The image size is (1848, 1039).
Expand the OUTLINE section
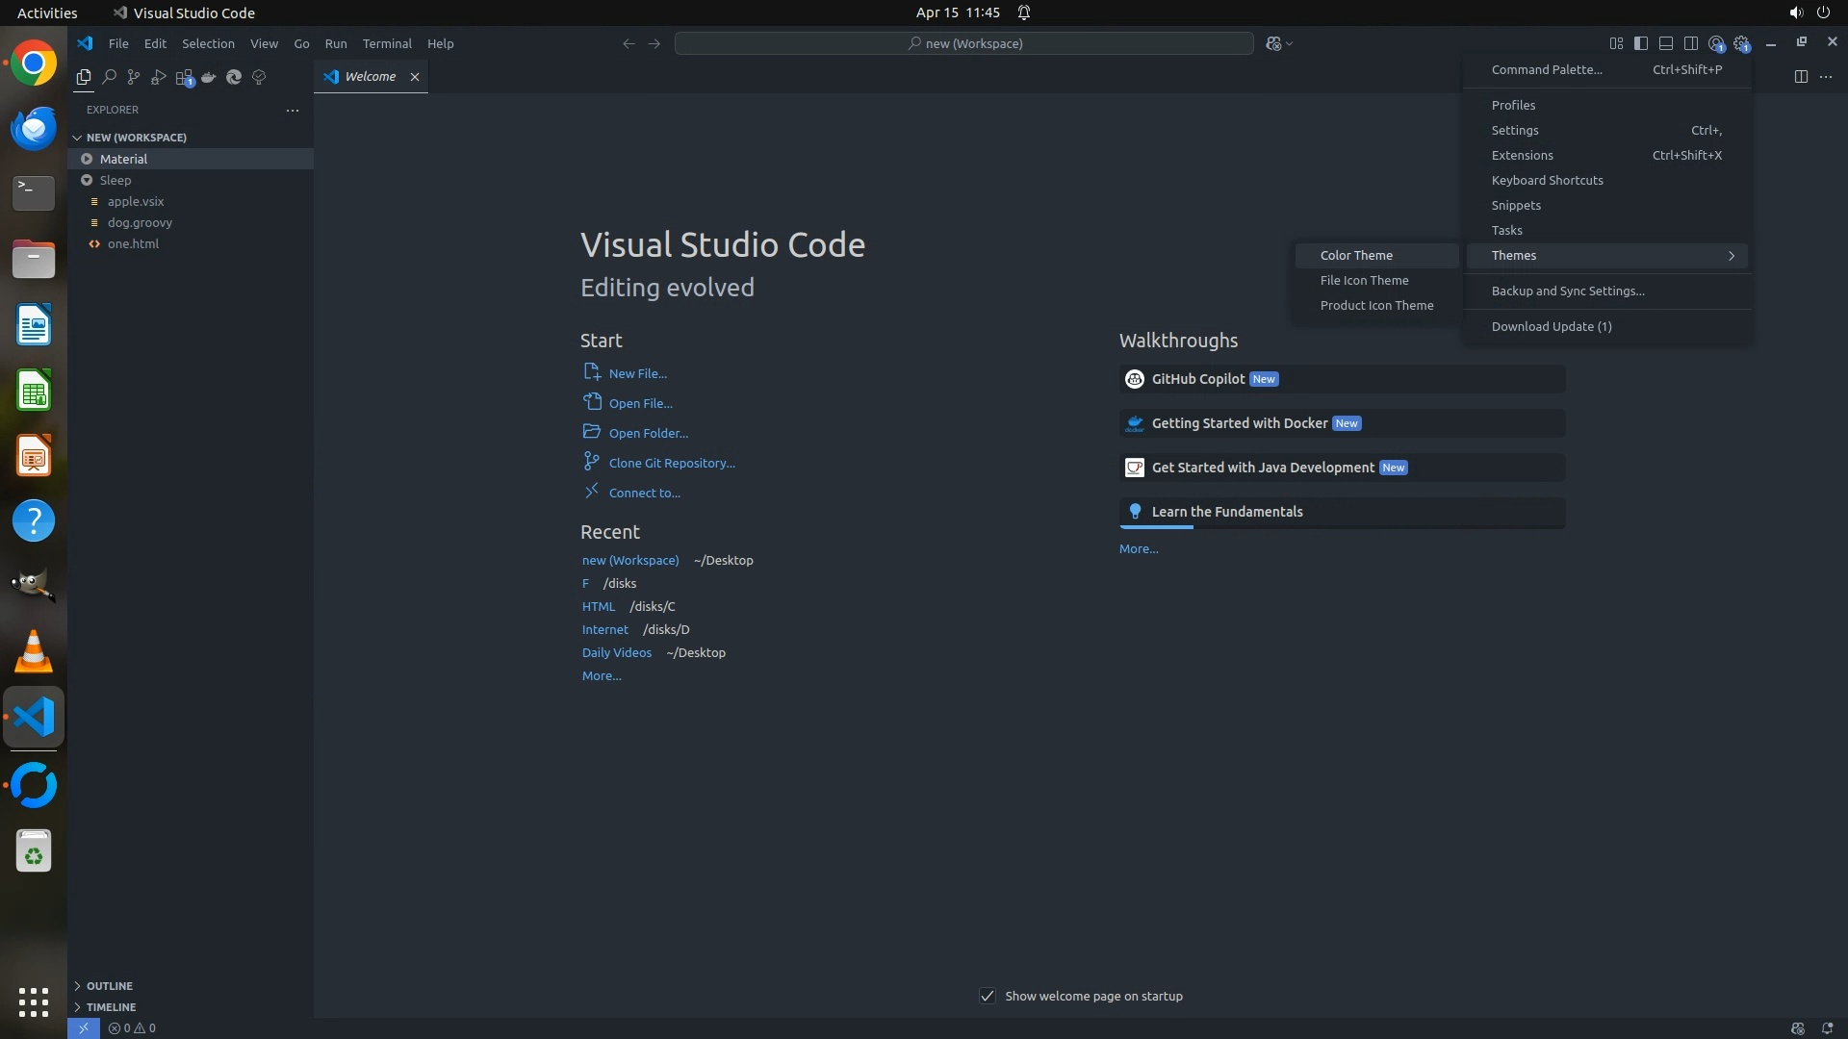click(109, 986)
